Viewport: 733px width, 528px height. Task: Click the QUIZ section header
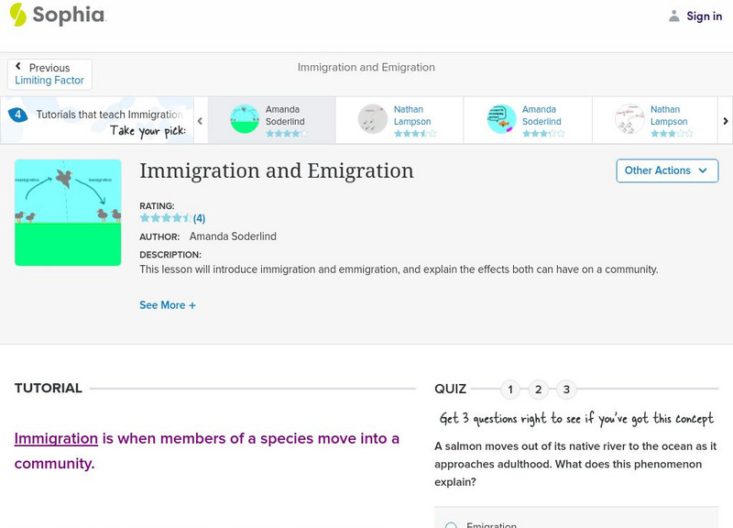pyautogui.click(x=450, y=389)
